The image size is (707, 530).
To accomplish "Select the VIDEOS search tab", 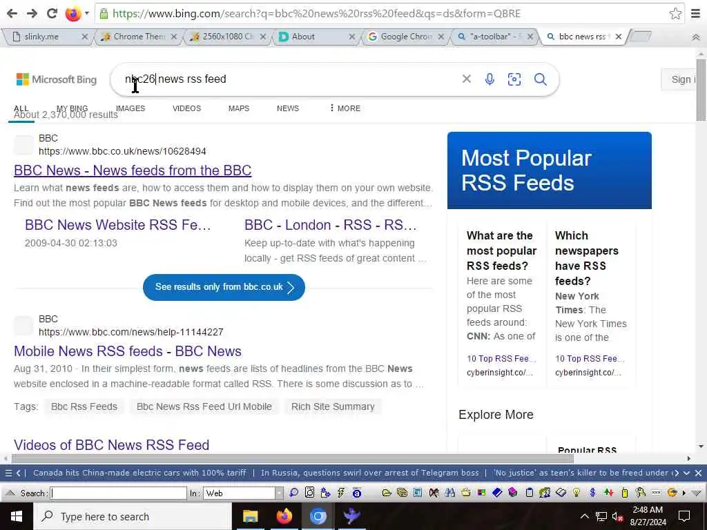I will (x=186, y=108).
